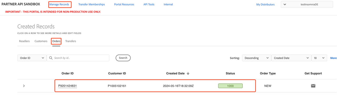The image size is (337, 95).
Task: Open the page size 10 dropdown
Action: pyautogui.click(x=319, y=58)
